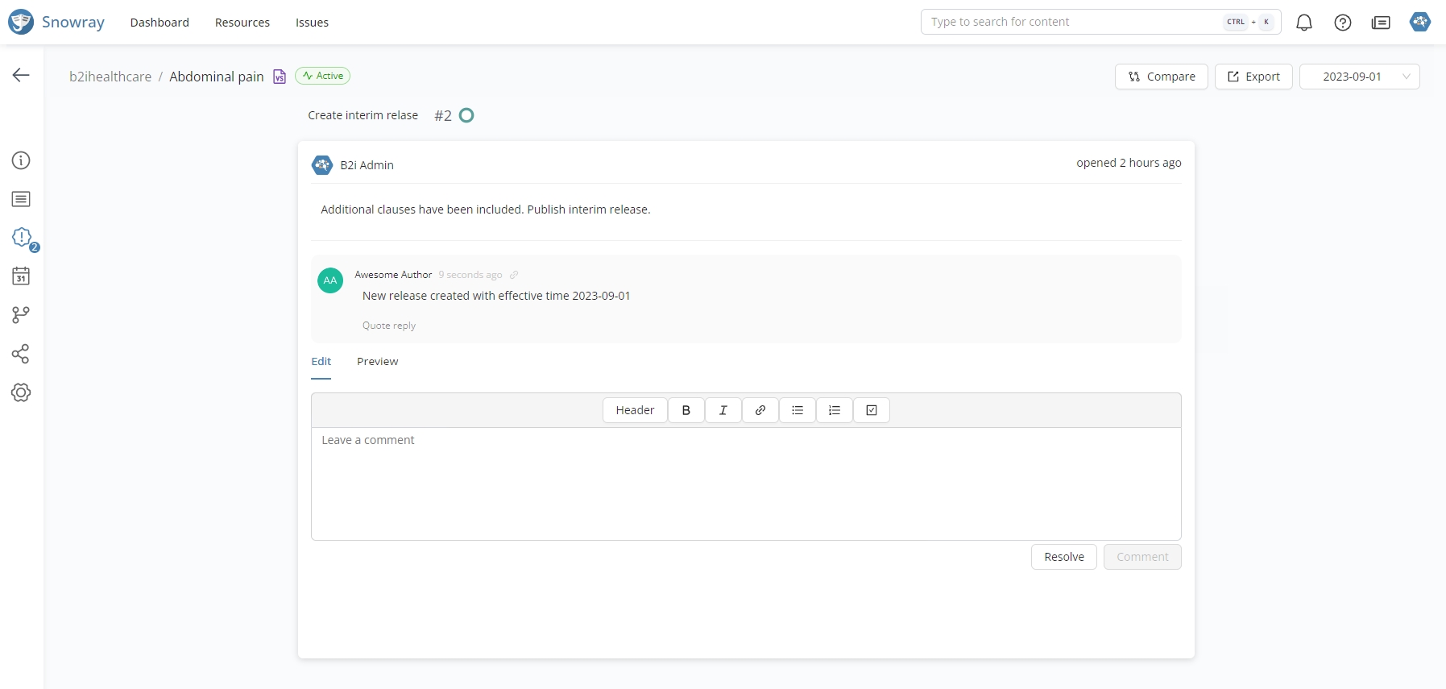Image resolution: width=1446 pixels, height=689 pixels.
Task: Open the notifications bell
Action: point(1303,23)
